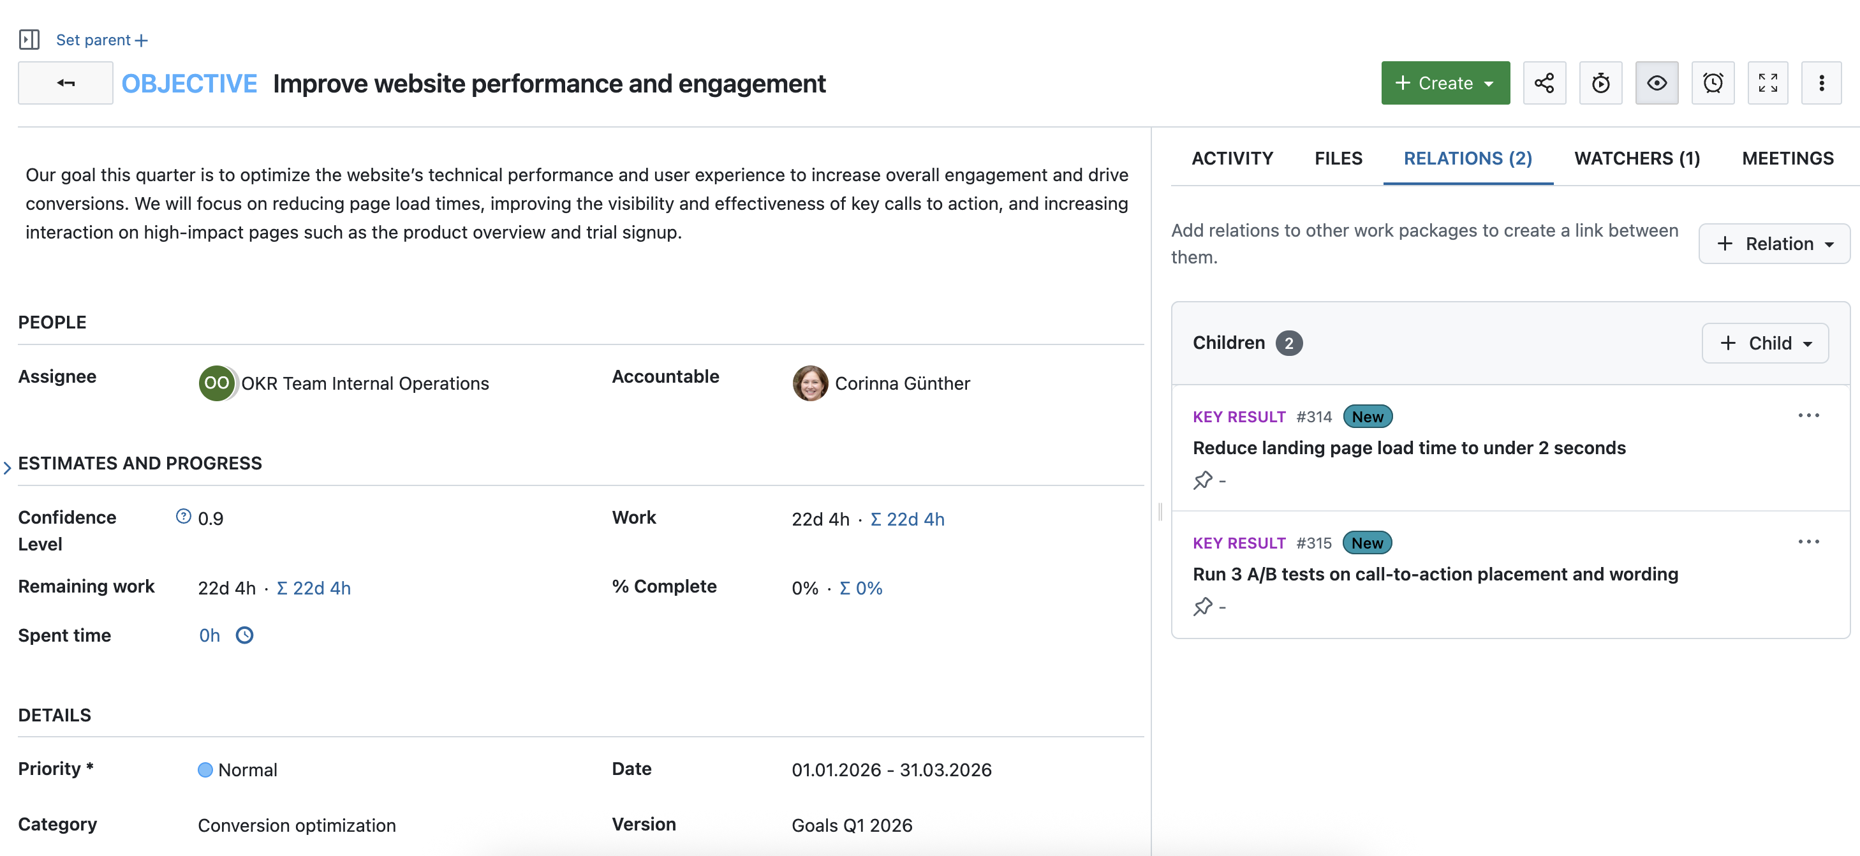Toggle watching via the eye icon
The height and width of the screenshot is (856, 1860).
coord(1657,82)
